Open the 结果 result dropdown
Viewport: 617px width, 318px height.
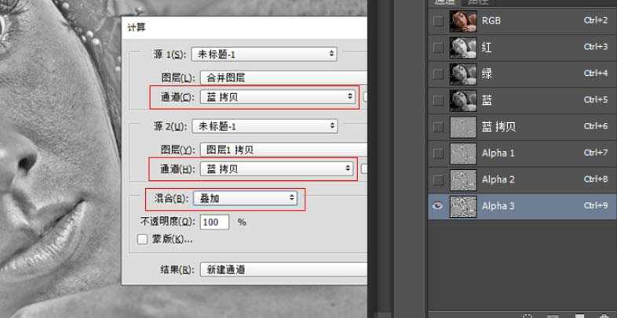tap(283, 269)
